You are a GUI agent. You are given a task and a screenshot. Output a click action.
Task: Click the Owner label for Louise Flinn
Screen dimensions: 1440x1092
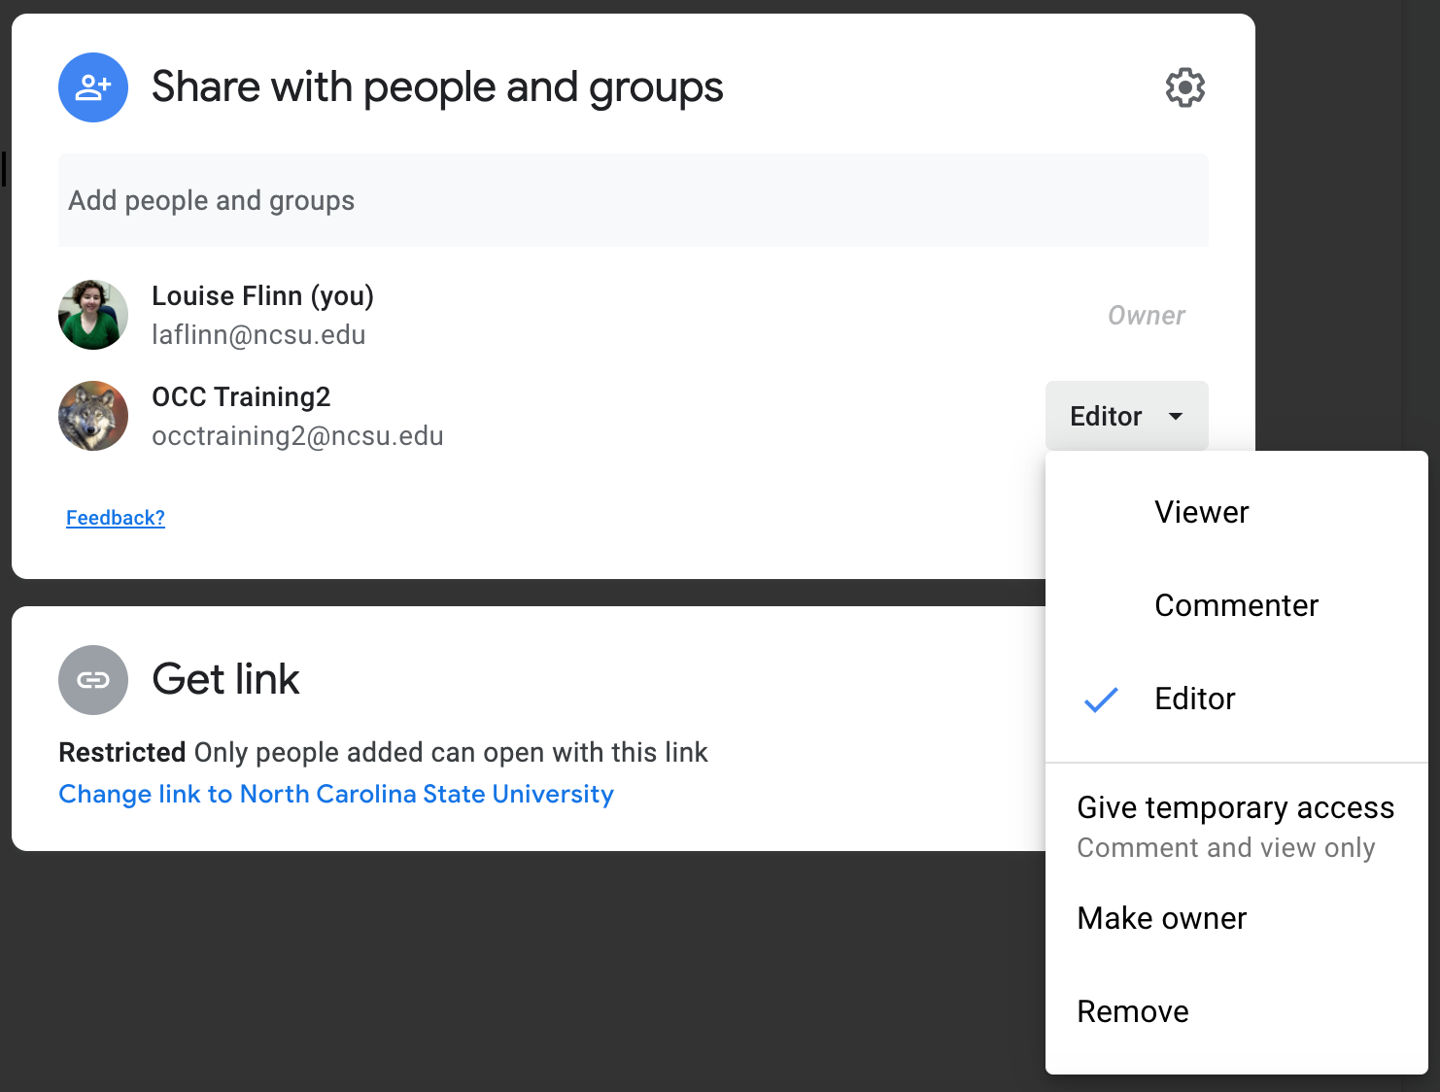pyautogui.click(x=1146, y=316)
